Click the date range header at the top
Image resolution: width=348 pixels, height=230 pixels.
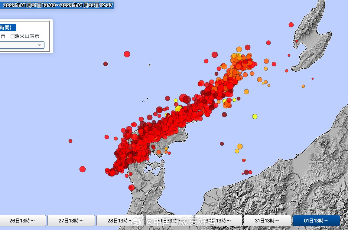(57, 5)
